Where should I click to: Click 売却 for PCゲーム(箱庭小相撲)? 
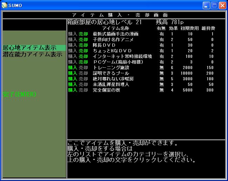(83, 62)
